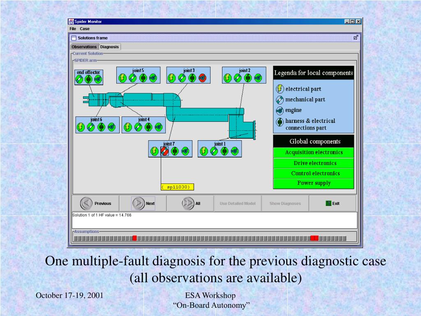Switch to the Diagnosis tab
This screenshot has width=421, height=316.
[109, 47]
